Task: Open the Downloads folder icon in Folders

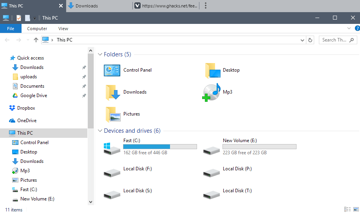Action: pyautogui.click(x=113, y=92)
